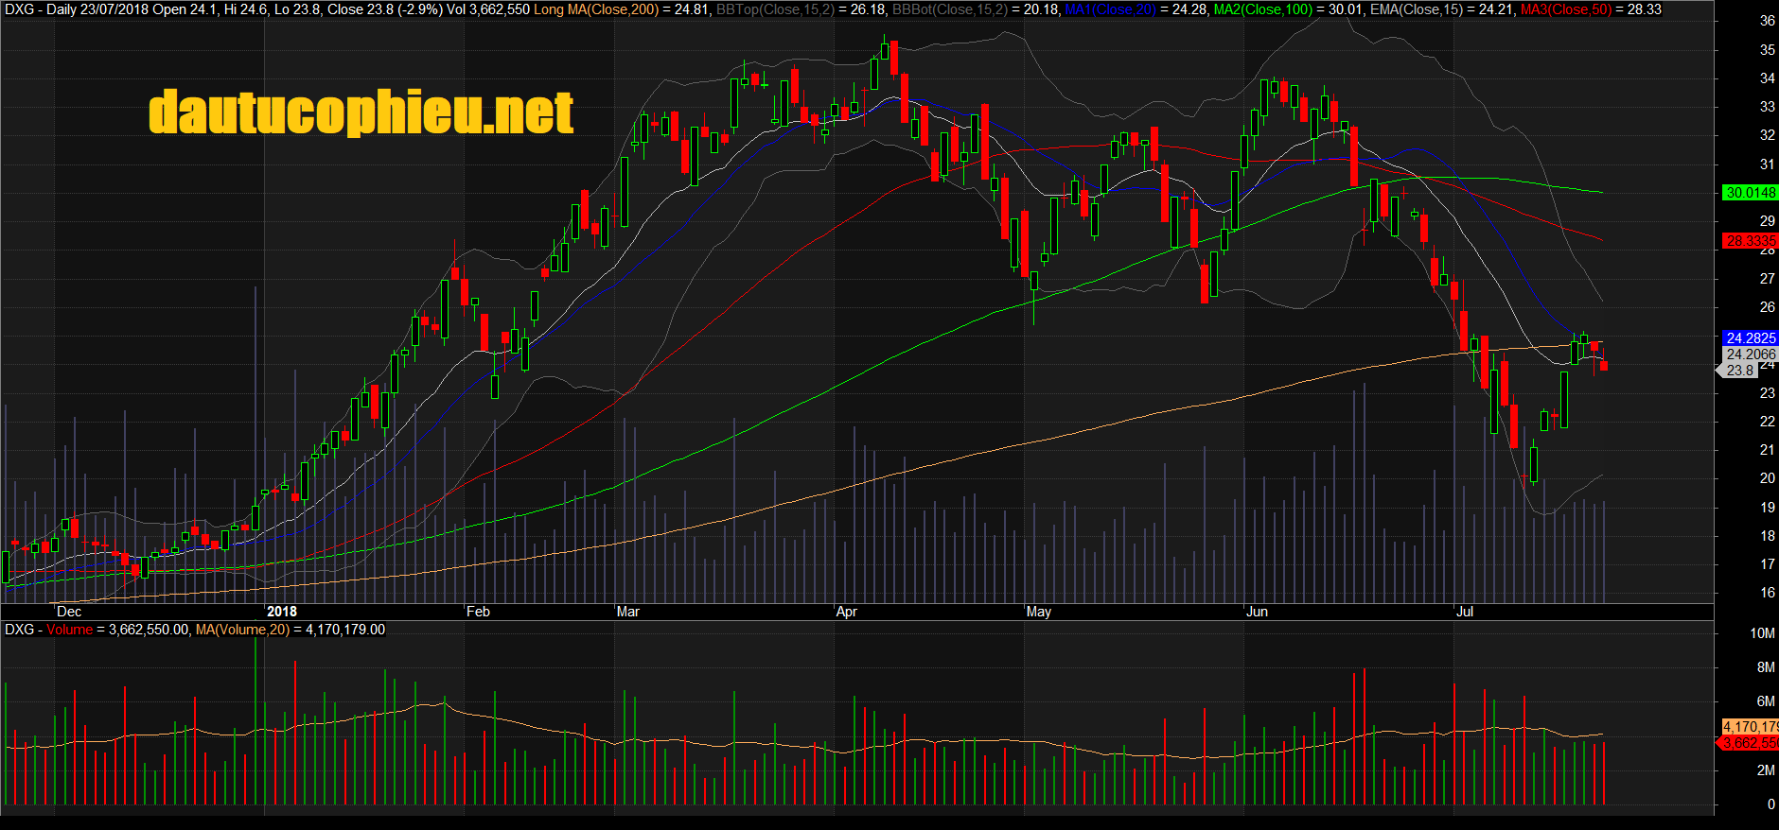Click the 2018 year marker on time axis
The width and height of the screenshot is (1779, 830).
point(282,612)
